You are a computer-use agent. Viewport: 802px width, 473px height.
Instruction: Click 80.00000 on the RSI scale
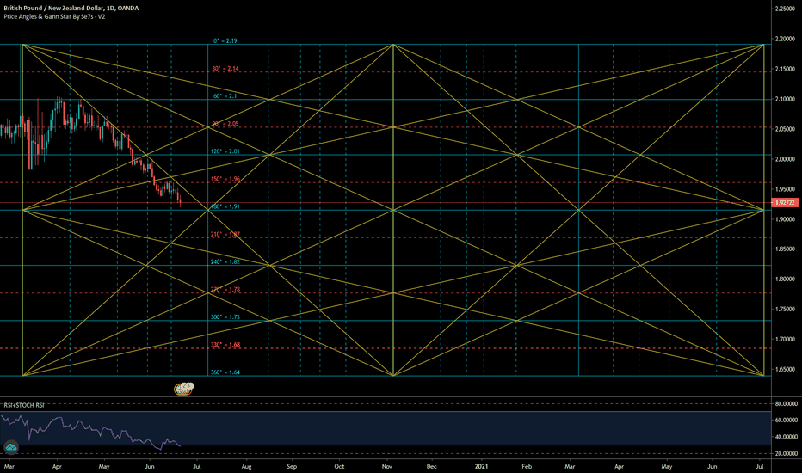coord(787,404)
